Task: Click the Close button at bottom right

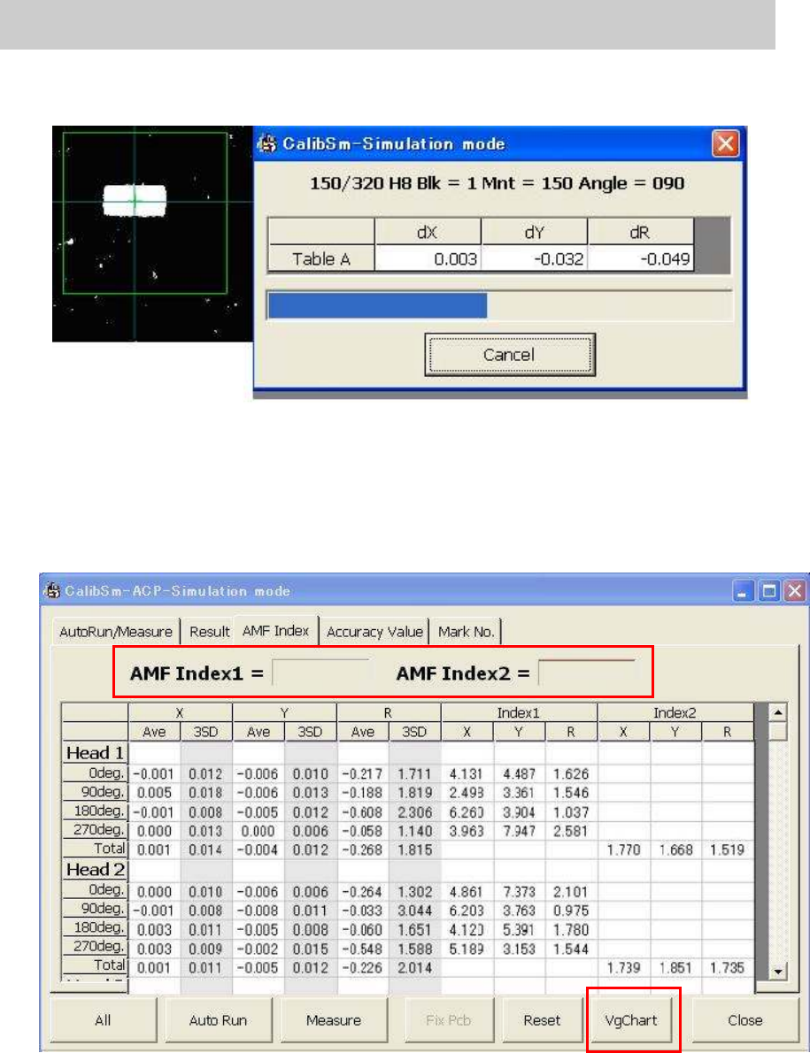Action: [x=744, y=1019]
